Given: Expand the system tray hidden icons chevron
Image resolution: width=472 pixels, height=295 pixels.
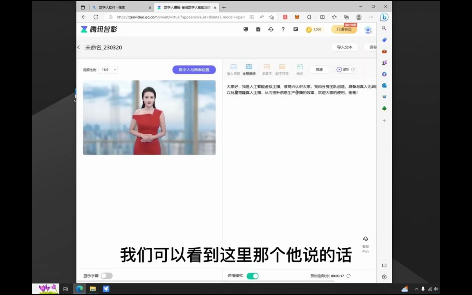Looking at the screenshot, I should pyautogui.click(x=417, y=289).
